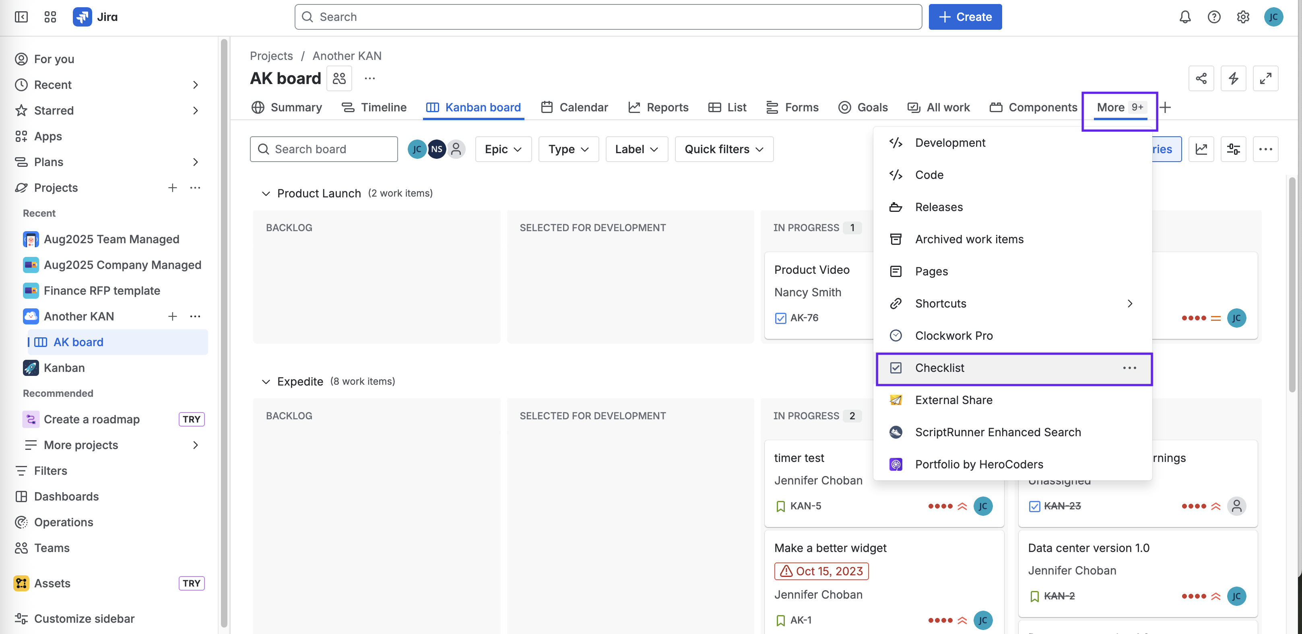The image size is (1302, 634).
Task: Click the board insights chart icon
Action: point(1201,149)
